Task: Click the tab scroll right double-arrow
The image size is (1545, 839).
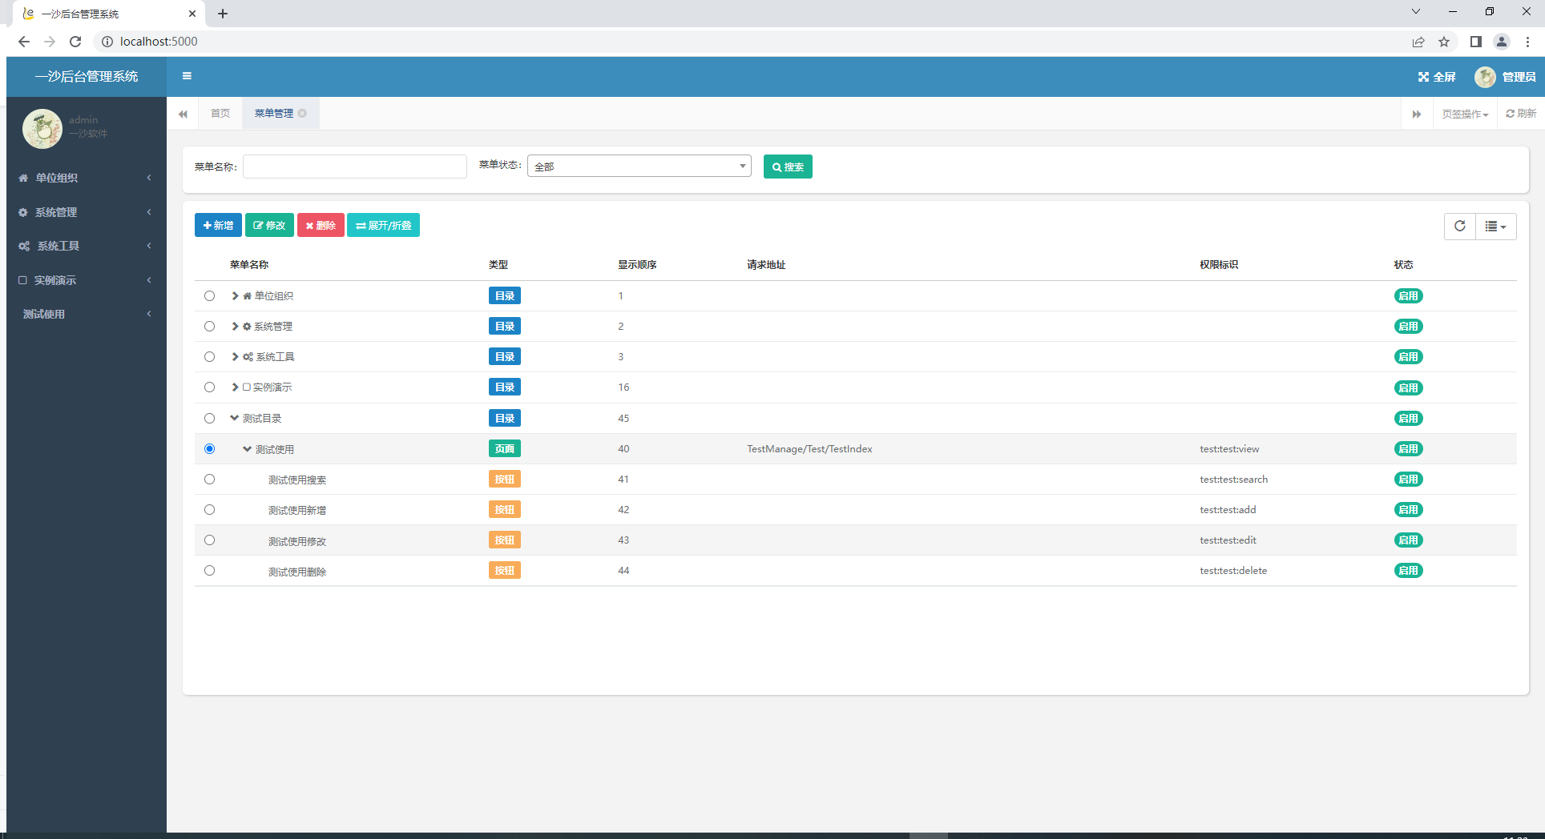Action: click(x=1417, y=114)
